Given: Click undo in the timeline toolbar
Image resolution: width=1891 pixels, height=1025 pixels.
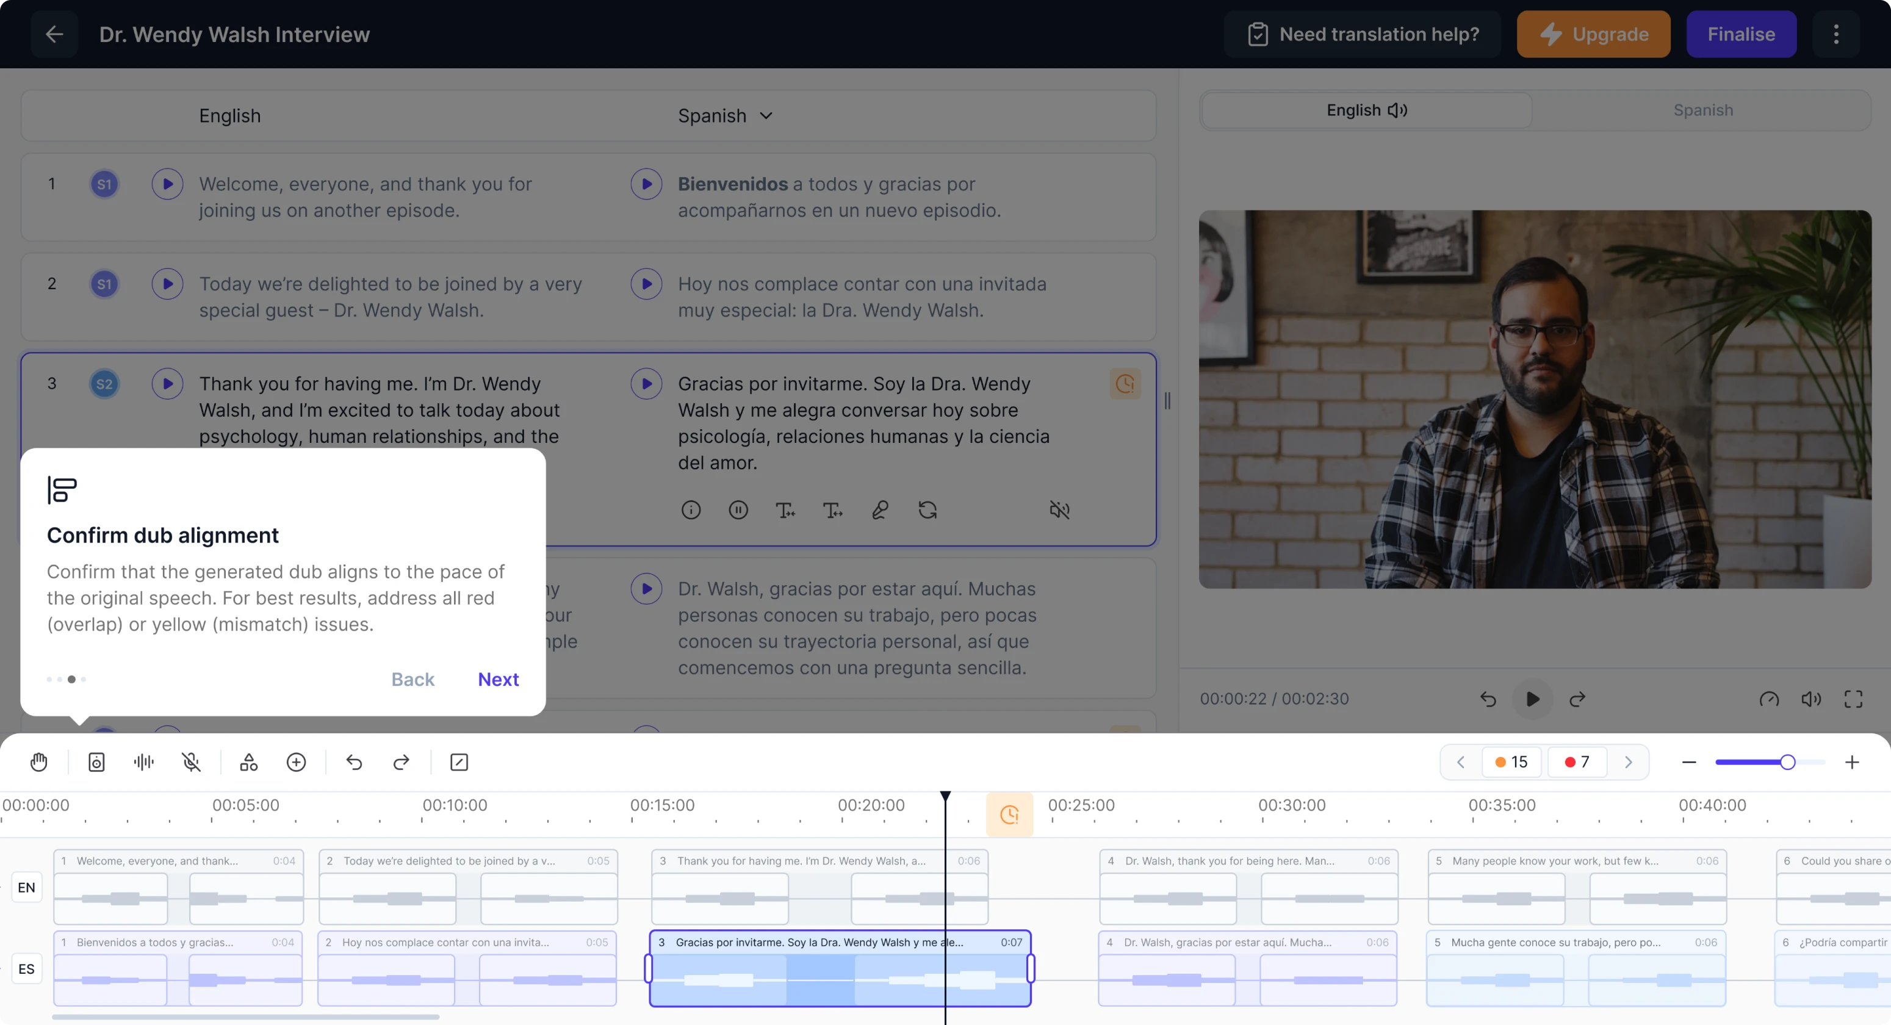Looking at the screenshot, I should tap(355, 762).
